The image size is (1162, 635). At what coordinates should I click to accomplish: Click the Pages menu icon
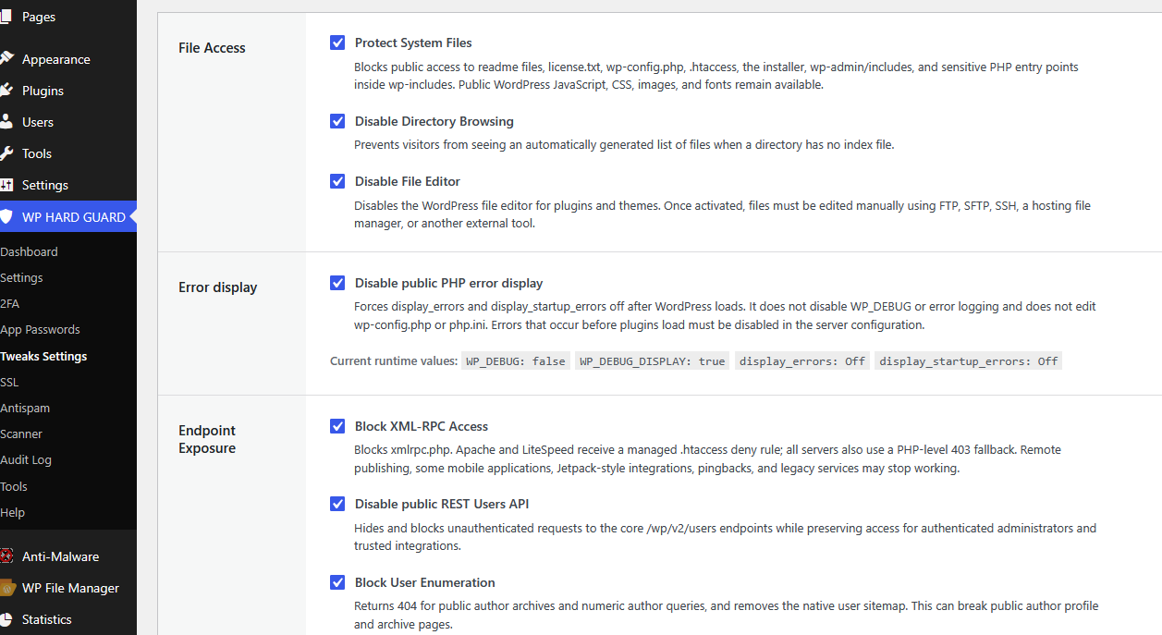pyautogui.click(x=6, y=17)
